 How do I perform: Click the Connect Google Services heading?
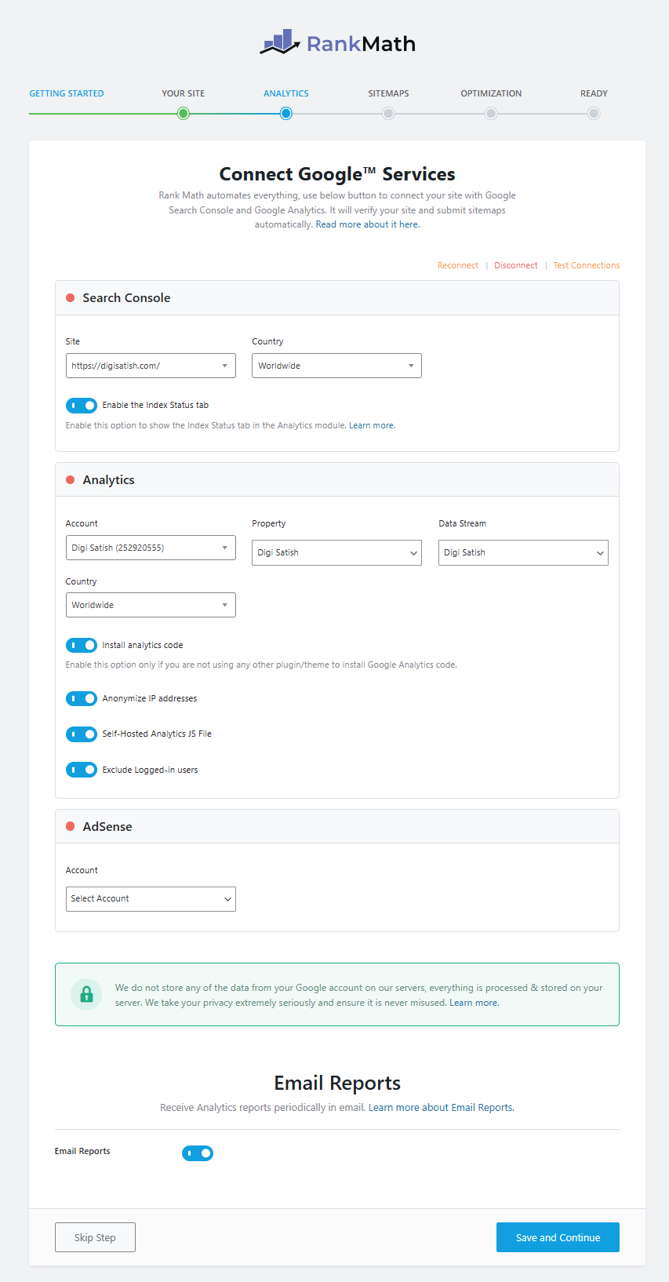tap(337, 174)
